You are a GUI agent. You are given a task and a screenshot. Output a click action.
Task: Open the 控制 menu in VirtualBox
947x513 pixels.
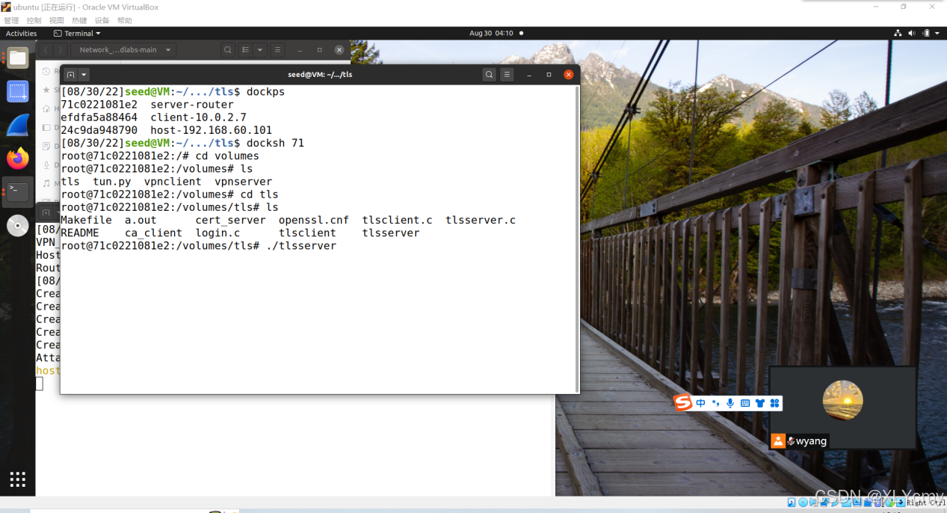[x=34, y=20]
